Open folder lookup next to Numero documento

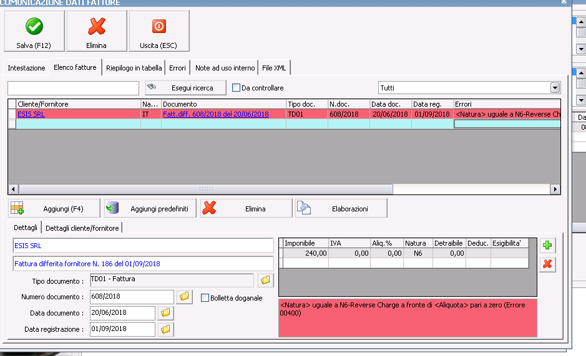(x=184, y=297)
